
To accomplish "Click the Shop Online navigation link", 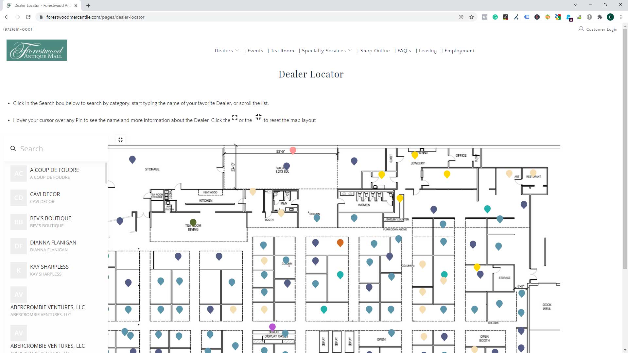I will click(375, 50).
